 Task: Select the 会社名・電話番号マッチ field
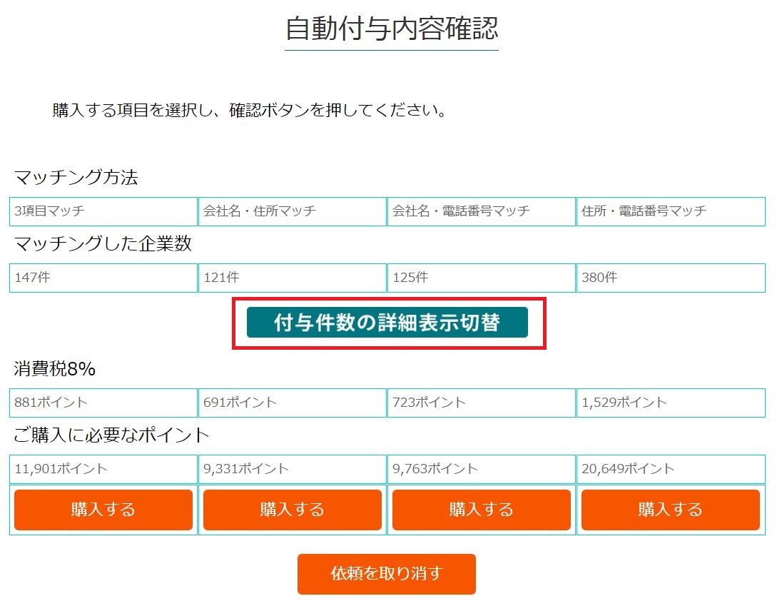tap(482, 211)
